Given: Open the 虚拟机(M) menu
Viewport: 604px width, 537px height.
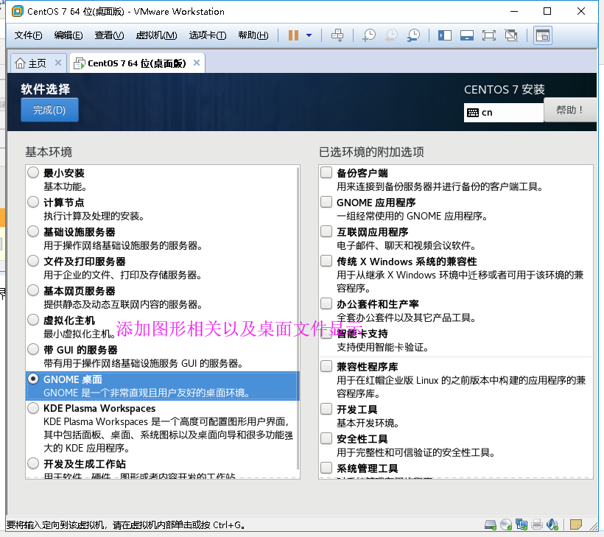Looking at the screenshot, I should click(156, 35).
